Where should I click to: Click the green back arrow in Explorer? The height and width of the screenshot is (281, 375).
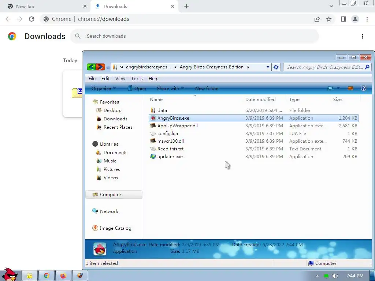point(91,67)
